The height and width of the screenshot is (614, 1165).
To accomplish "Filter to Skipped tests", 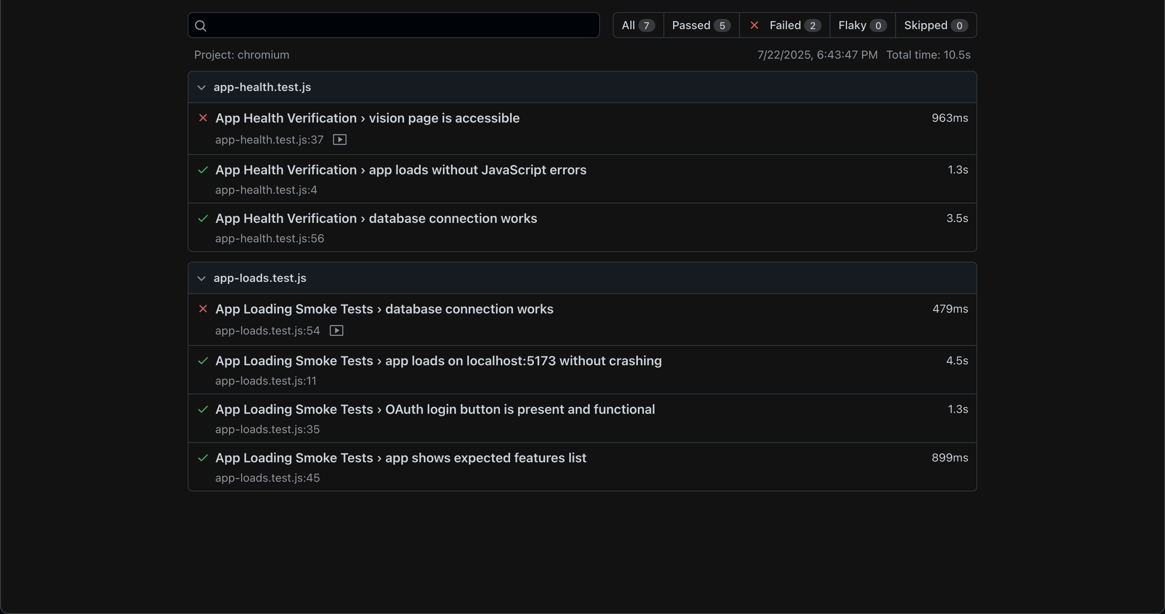I will pos(935,25).
